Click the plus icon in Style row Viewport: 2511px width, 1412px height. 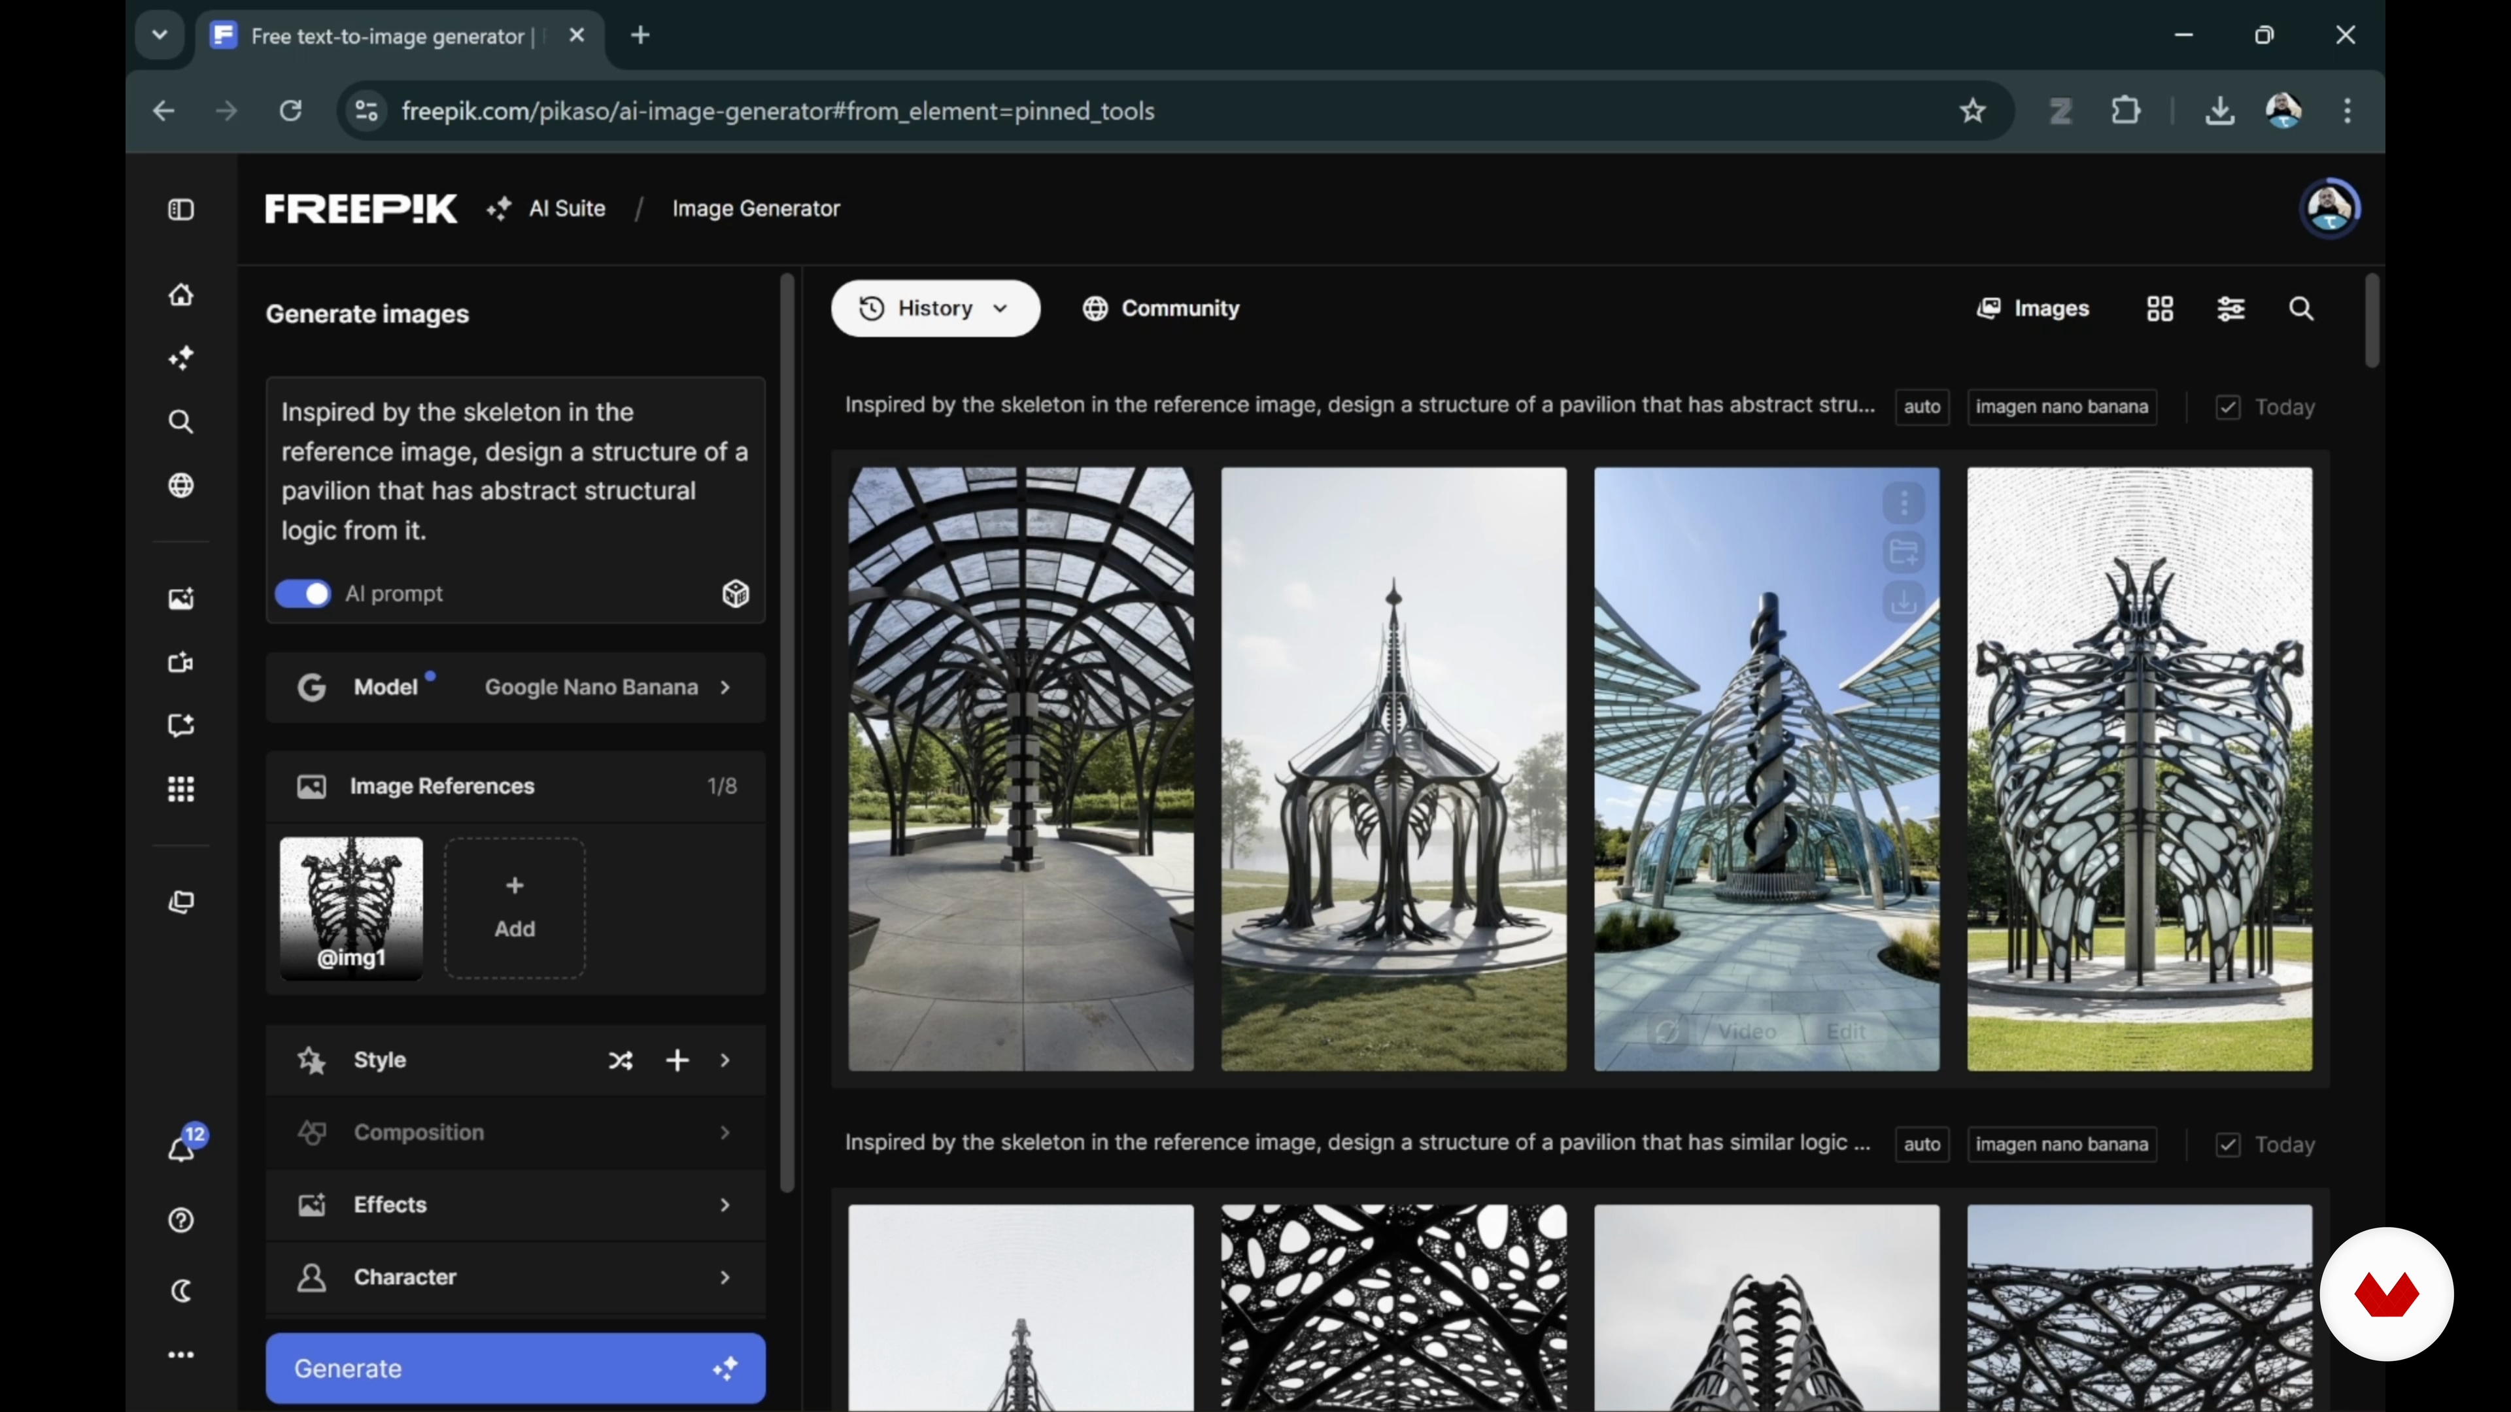pos(677,1060)
